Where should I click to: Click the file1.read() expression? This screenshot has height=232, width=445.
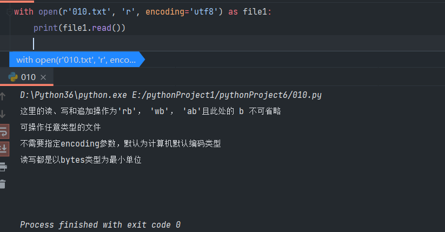click(92, 27)
